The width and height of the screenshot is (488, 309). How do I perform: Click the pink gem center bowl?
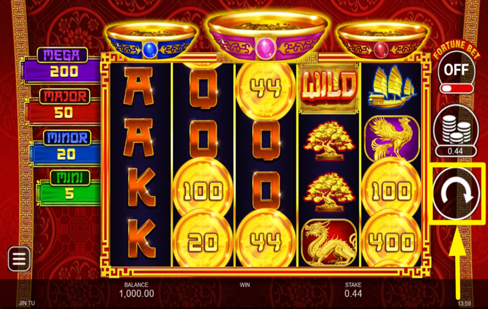267,35
